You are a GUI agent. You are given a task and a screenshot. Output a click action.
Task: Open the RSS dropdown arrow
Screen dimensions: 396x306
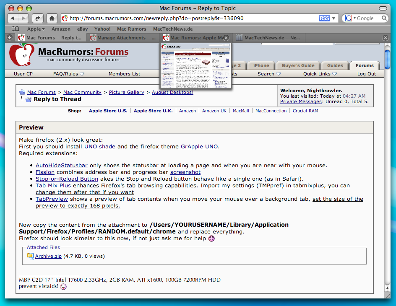333,18
